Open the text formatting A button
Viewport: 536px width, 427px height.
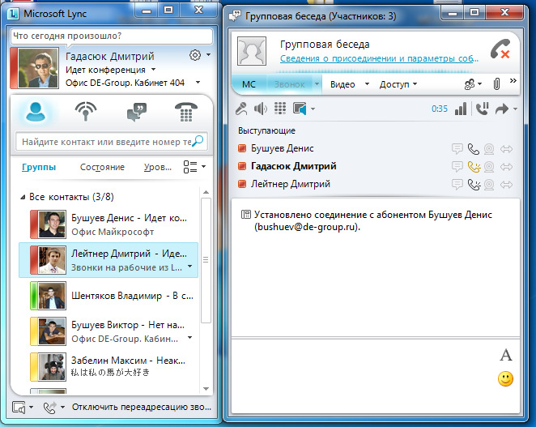pos(506,355)
